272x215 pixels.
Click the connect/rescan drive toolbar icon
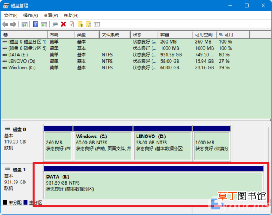55,24
